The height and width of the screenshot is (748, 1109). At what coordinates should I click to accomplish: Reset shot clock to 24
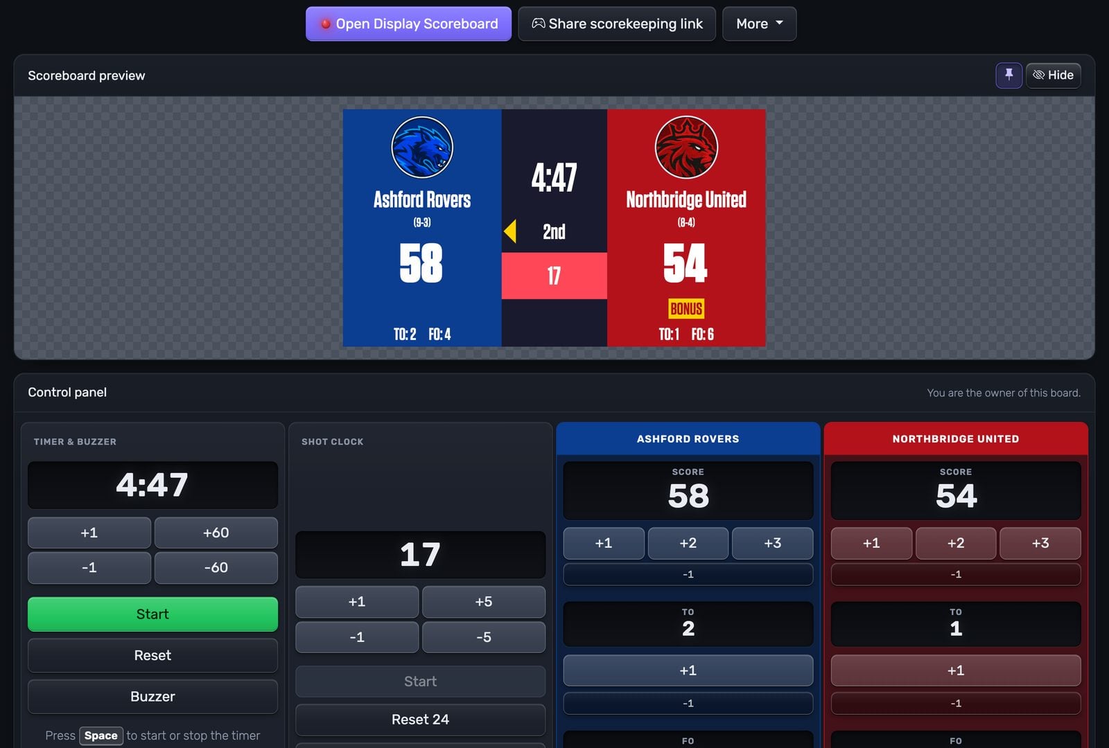(x=421, y=720)
